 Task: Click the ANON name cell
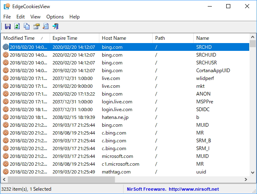(203, 94)
